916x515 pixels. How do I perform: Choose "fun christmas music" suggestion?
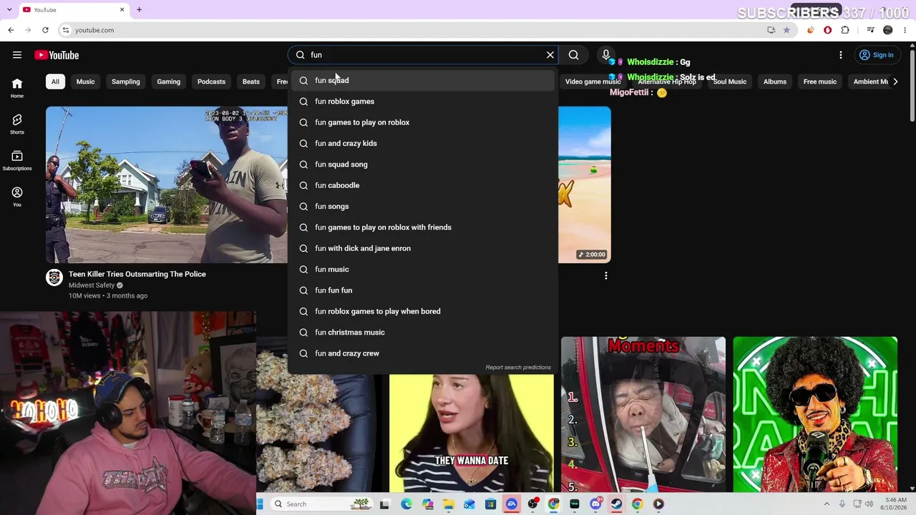click(x=423, y=332)
